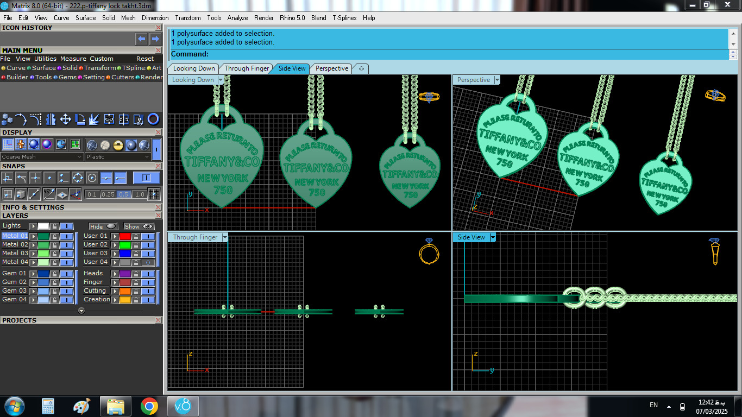The image size is (742, 417).
Task: Open the Plastic material dropdown
Action: tap(118, 157)
